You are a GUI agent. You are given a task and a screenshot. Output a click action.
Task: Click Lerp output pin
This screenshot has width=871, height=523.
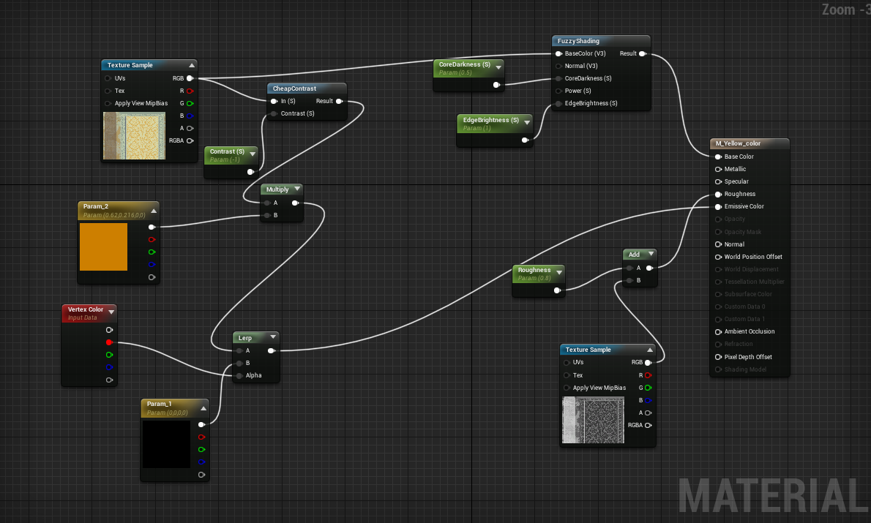[271, 351]
